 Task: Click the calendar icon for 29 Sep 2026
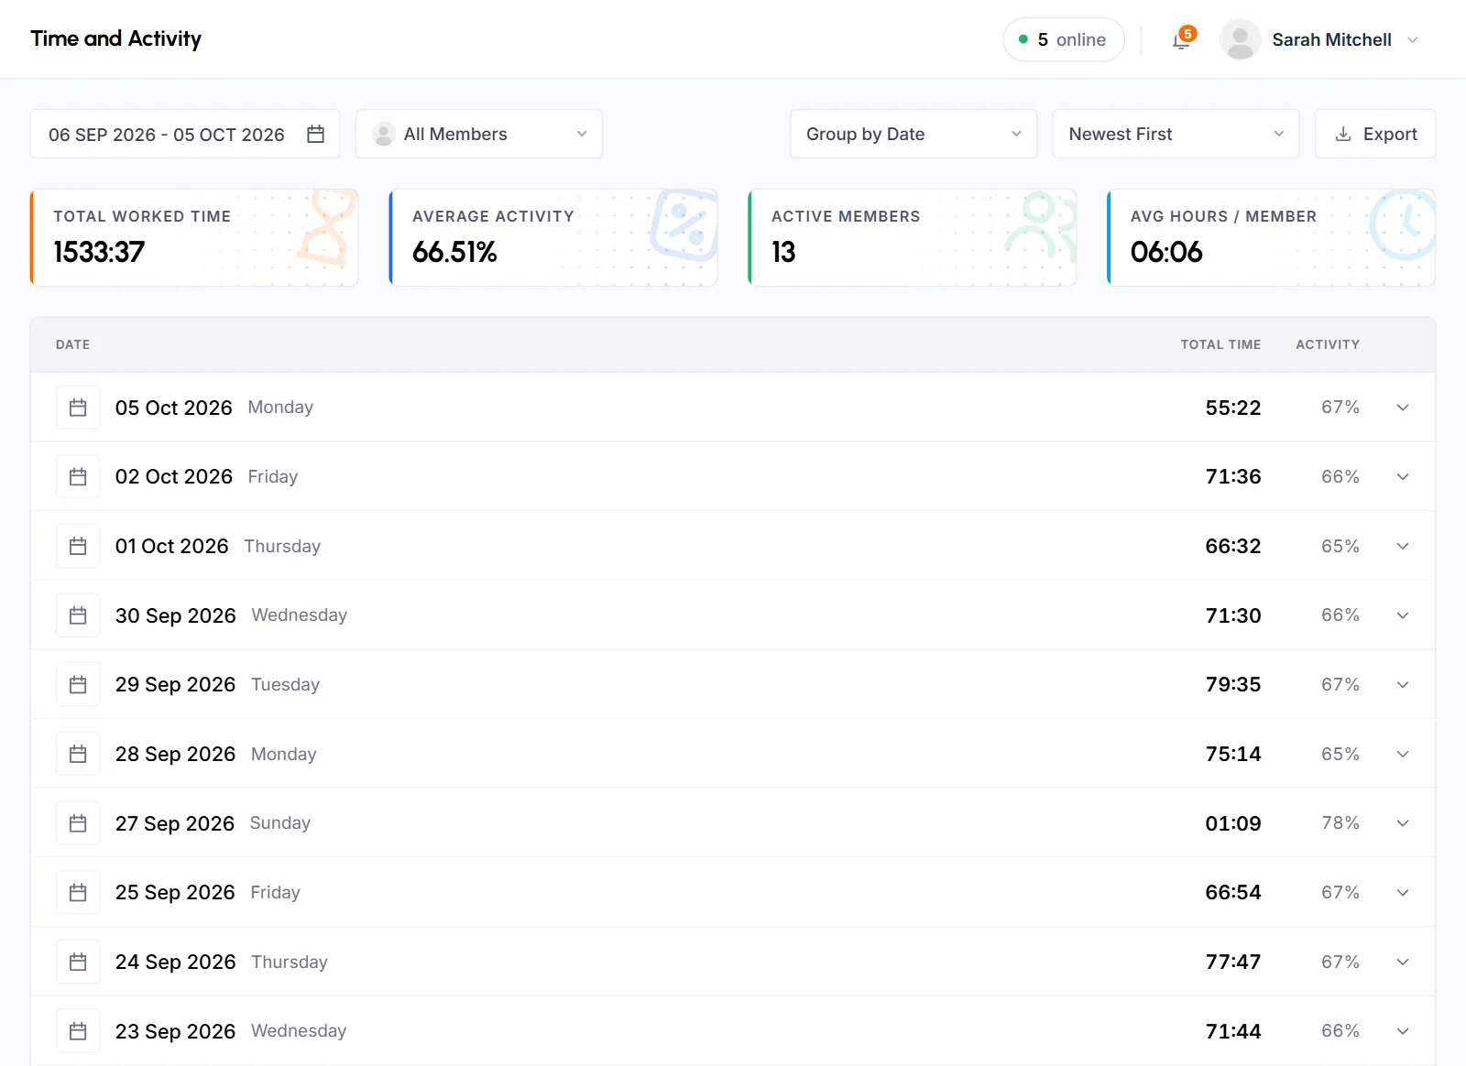pyautogui.click(x=78, y=685)
